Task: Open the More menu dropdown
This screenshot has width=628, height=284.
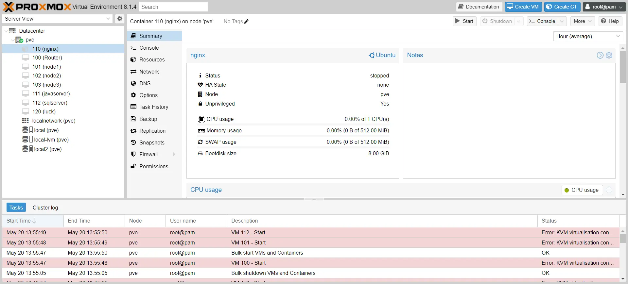Action: coord(583,21)
